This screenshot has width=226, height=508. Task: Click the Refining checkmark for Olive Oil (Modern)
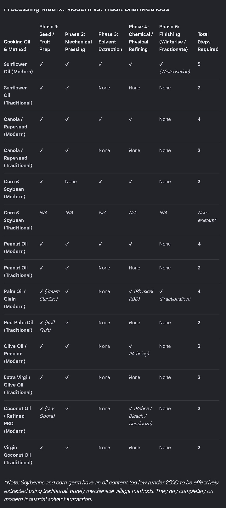(x=130, y=346)
